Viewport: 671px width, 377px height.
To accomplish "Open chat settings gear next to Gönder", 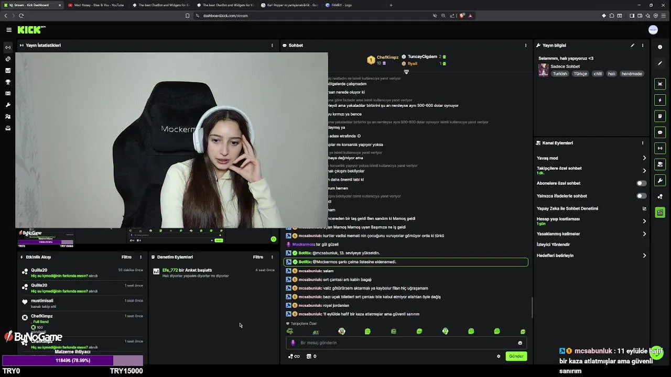I will coord(499,356).
